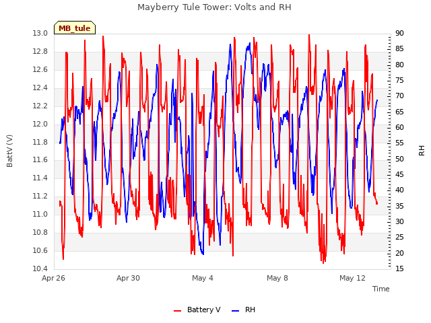Click the blue RH legend swatch
Viewport: 431px width, 323px height.
click(236, 311)
